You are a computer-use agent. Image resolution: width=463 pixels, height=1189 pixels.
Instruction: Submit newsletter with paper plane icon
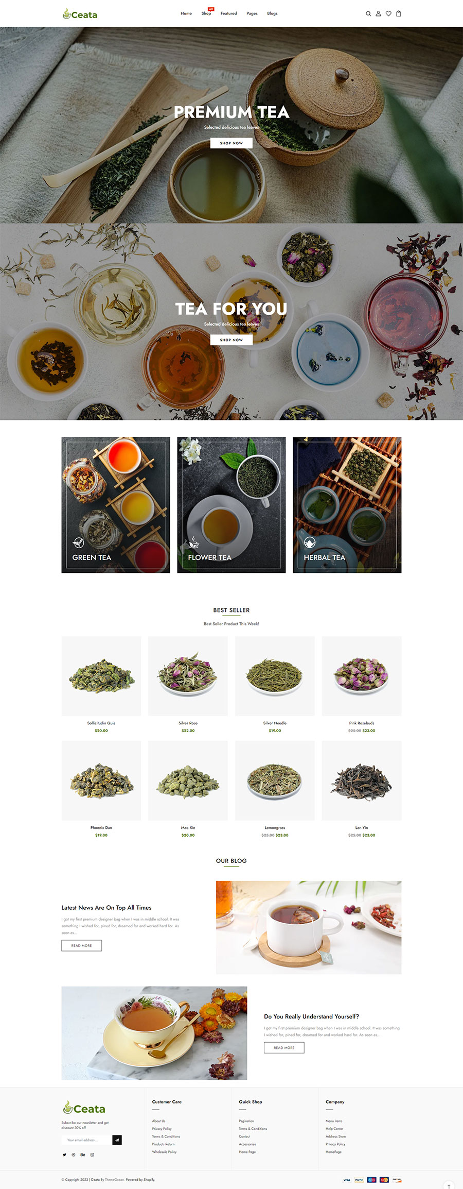click(x=117, y=1140)
